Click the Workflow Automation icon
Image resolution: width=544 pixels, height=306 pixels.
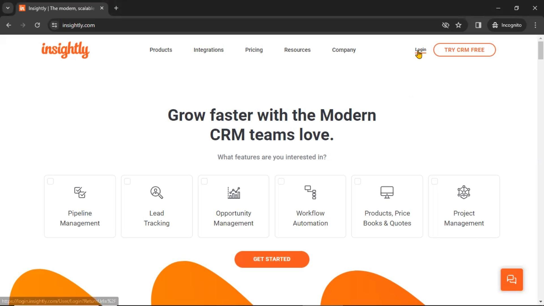310,191
